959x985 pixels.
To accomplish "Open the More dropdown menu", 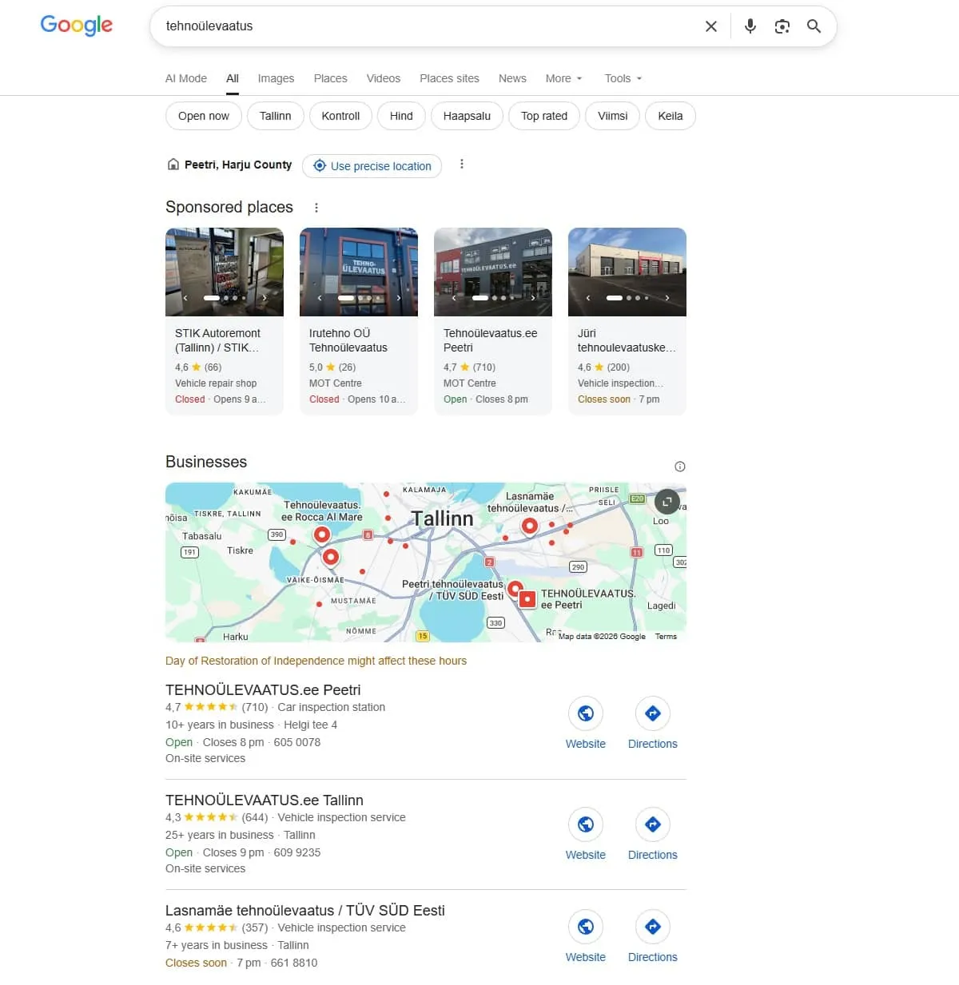I will click(x=564, y=78).
